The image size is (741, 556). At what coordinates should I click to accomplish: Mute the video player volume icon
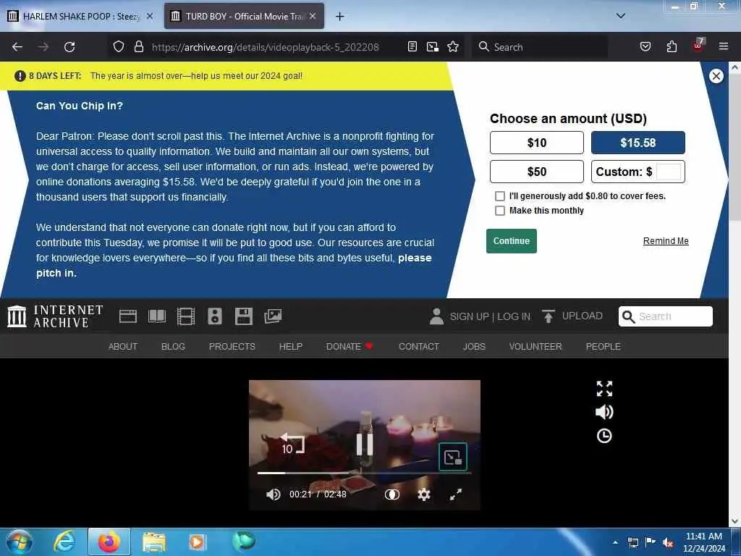tap(273, 494)
